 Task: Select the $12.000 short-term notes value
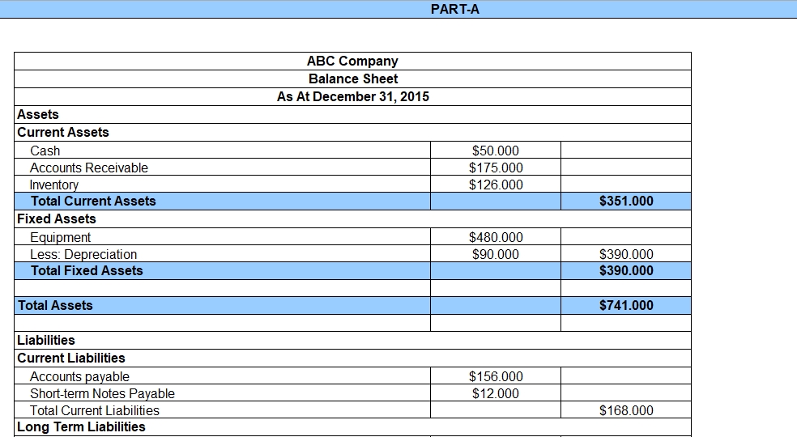pyautogui.click(x=495, y=393)
